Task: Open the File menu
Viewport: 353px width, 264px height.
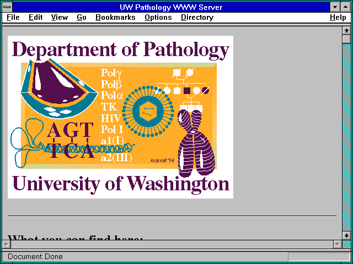Action: click(13, 18)
